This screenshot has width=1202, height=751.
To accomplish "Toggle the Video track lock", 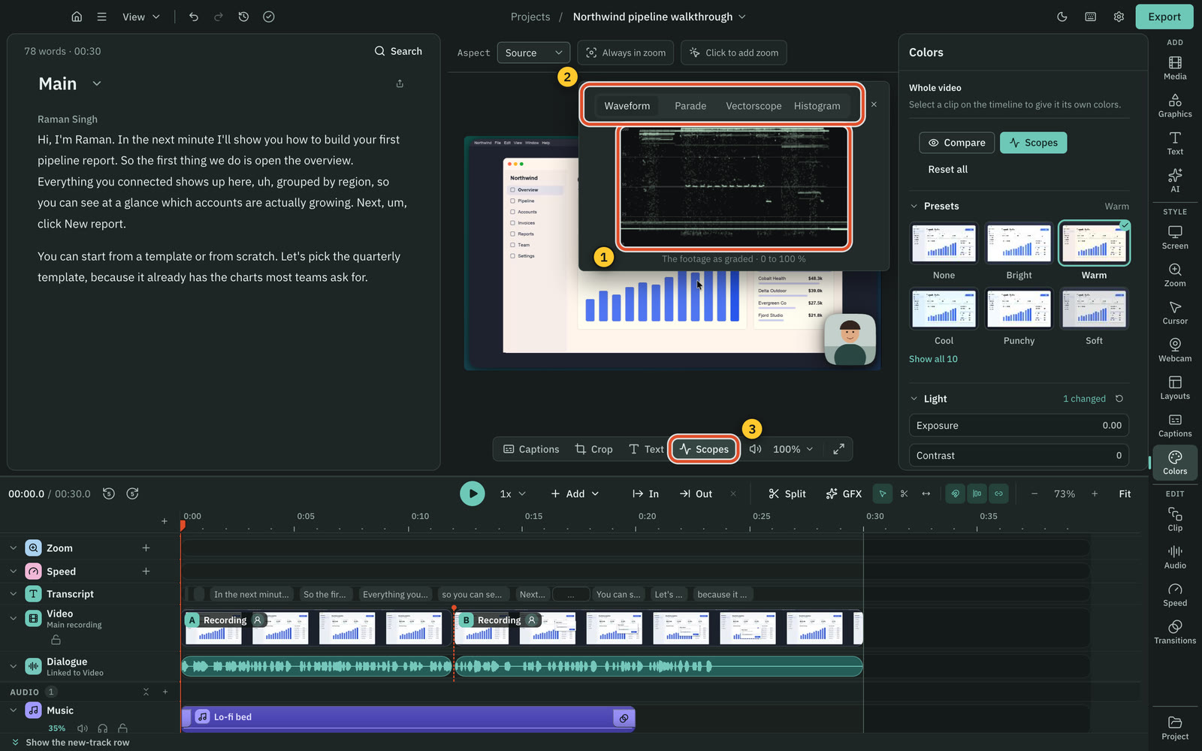I will point(56,640).
